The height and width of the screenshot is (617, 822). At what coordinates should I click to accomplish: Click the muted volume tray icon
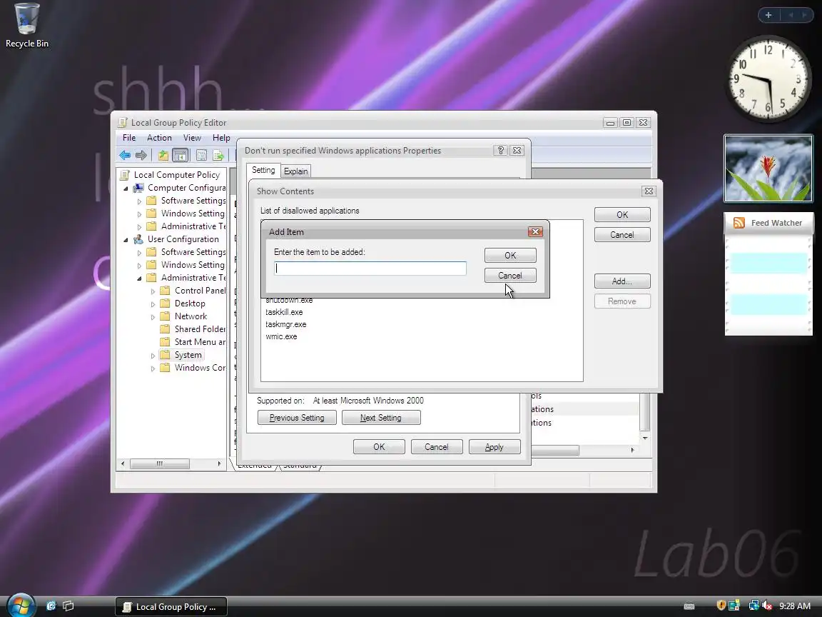tap(767, 606)
